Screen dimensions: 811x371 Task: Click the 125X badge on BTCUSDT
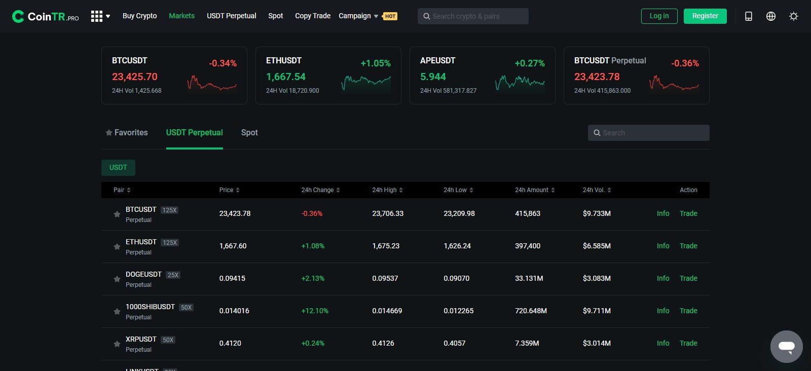[169, 210]
